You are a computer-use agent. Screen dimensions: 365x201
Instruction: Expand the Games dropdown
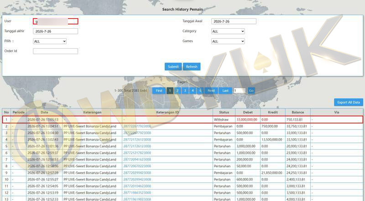[x=228, y=41]
